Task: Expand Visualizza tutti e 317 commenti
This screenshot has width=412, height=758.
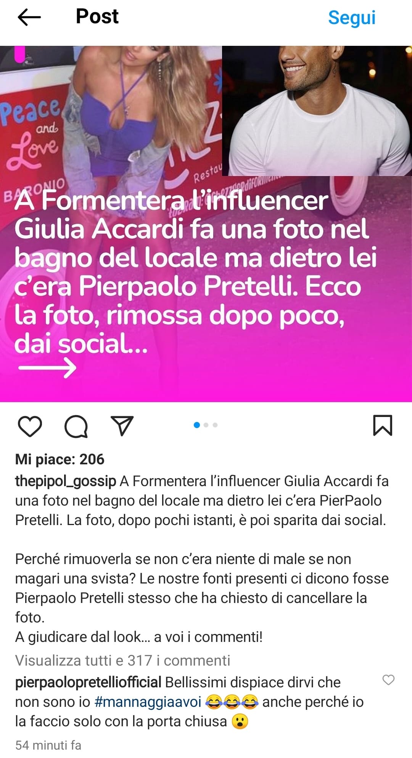Action: coord(122,660)
